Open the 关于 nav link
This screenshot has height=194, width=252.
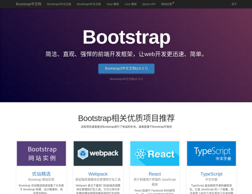click(x=234, y=4)
